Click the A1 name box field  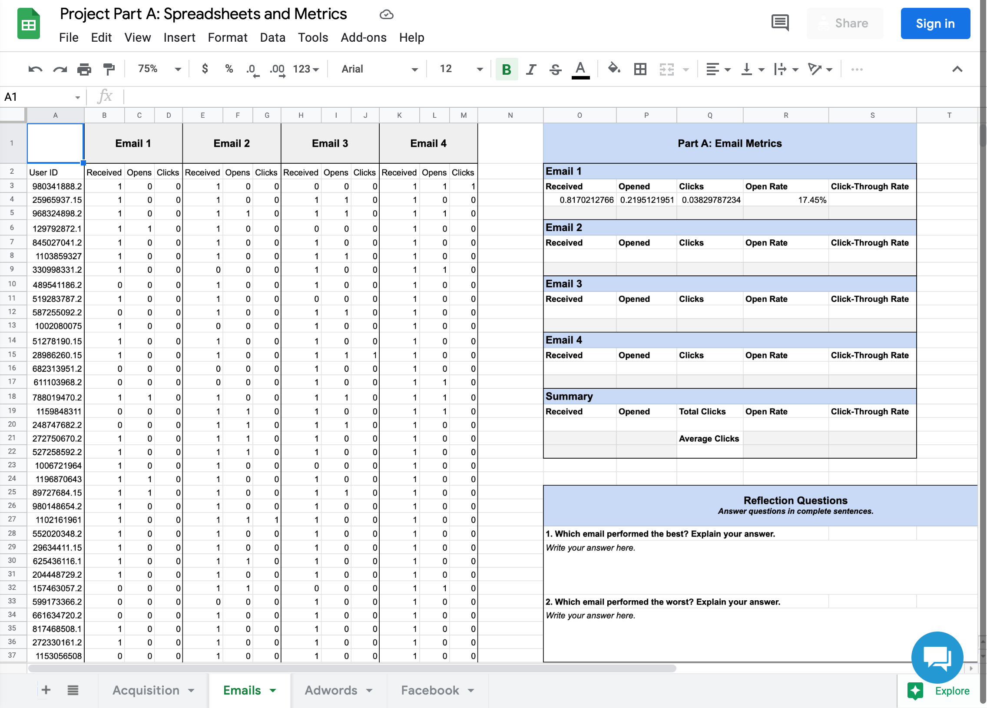pos(42,96)
